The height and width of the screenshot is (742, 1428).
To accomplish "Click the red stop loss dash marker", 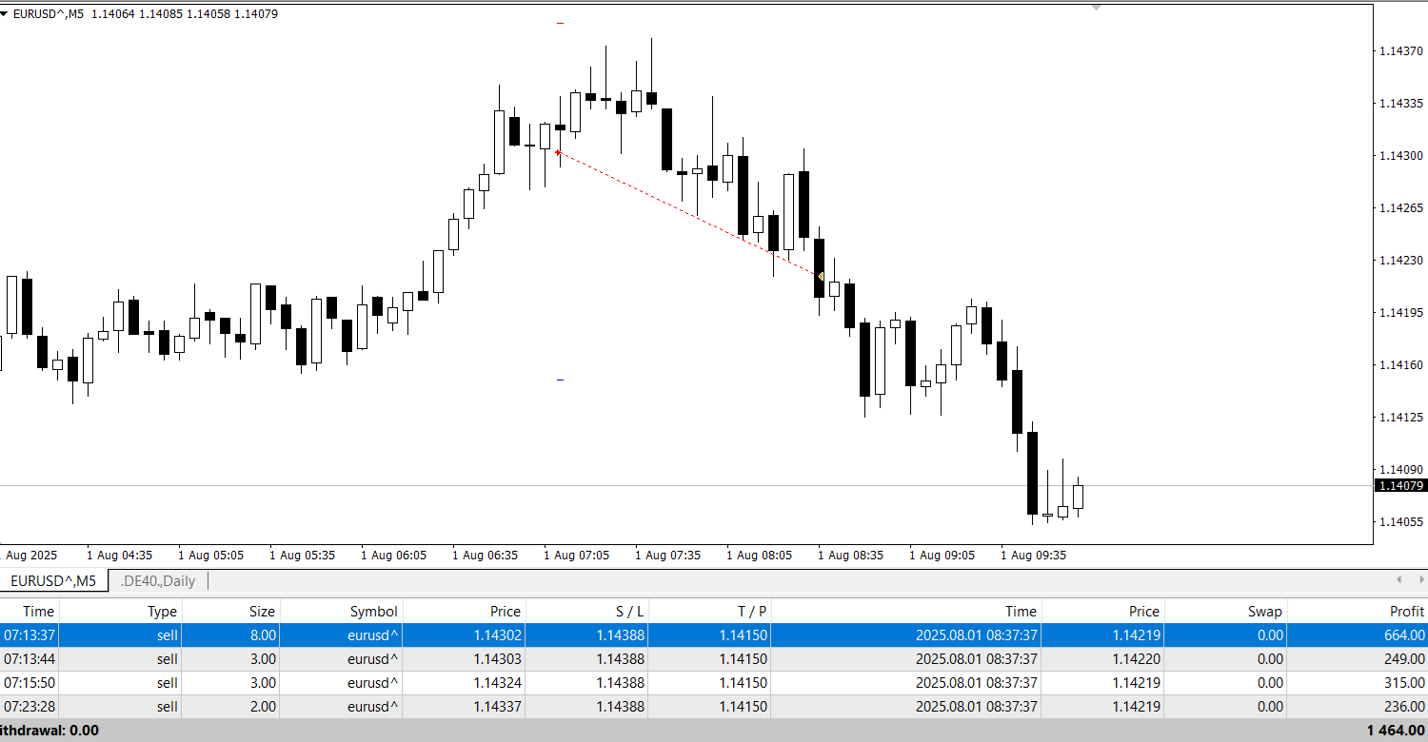I will coord(561,23).
